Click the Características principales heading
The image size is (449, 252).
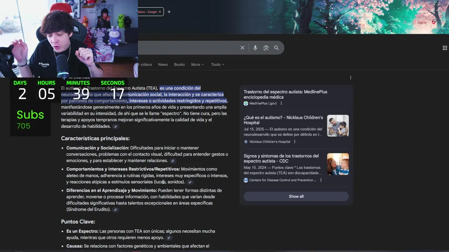[95, 139]
